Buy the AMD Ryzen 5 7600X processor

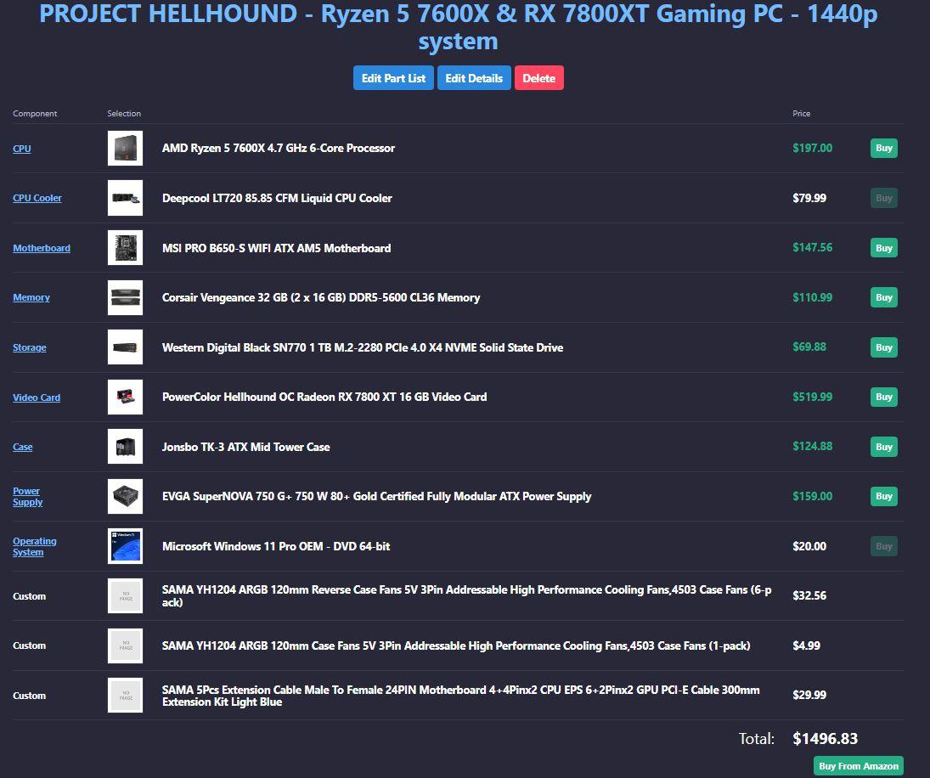(x=884, y=149)
